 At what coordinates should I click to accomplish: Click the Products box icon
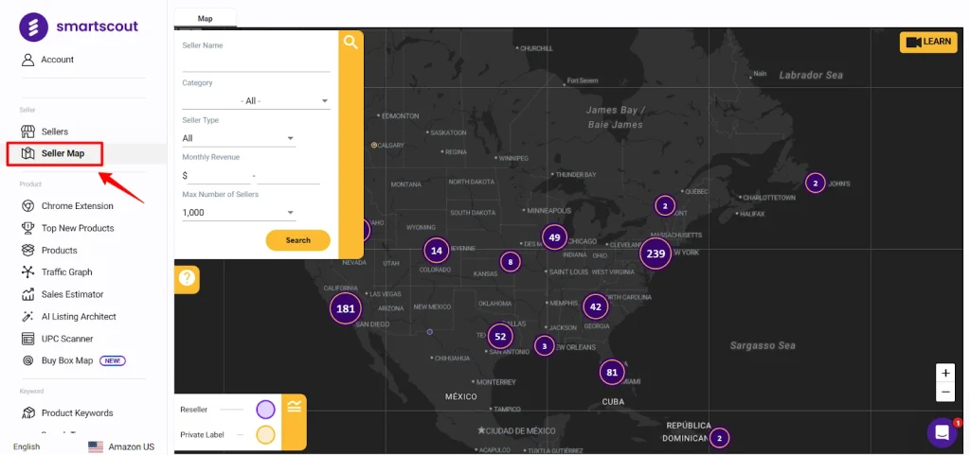click(x=27, y=250)
